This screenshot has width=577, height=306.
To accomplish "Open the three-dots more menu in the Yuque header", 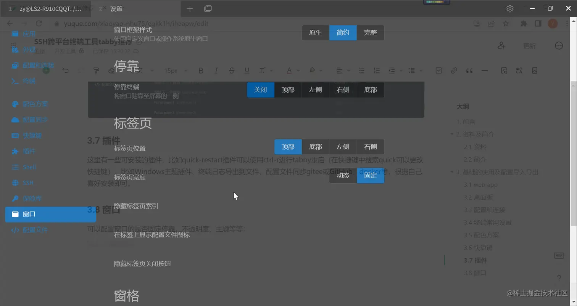I will tap(559, 46).
